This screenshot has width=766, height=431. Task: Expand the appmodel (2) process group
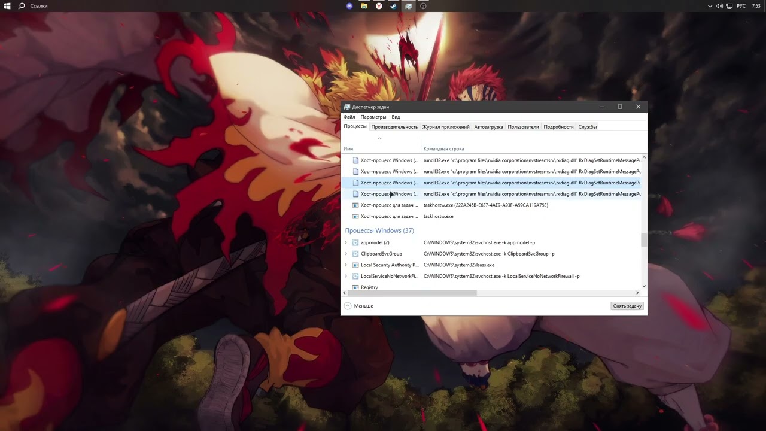point(346,242)
